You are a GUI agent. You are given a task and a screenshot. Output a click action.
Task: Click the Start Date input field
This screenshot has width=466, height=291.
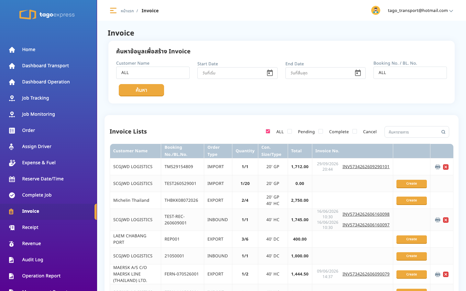(x=238, y=73)
